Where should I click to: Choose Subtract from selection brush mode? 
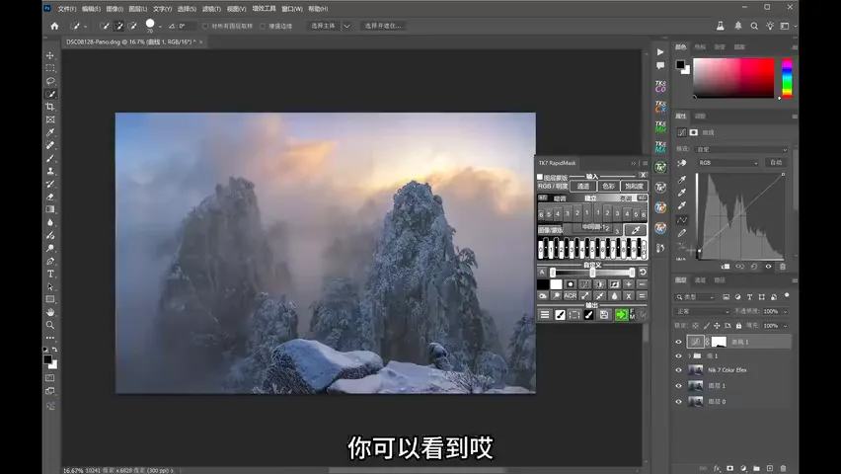pyautogui.click(x=132, y=26)
